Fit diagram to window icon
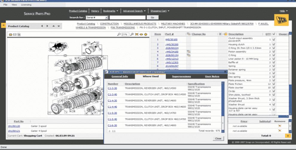Viewport: 296px width, 150px height. pyautogui.click(x=137, y=34)
